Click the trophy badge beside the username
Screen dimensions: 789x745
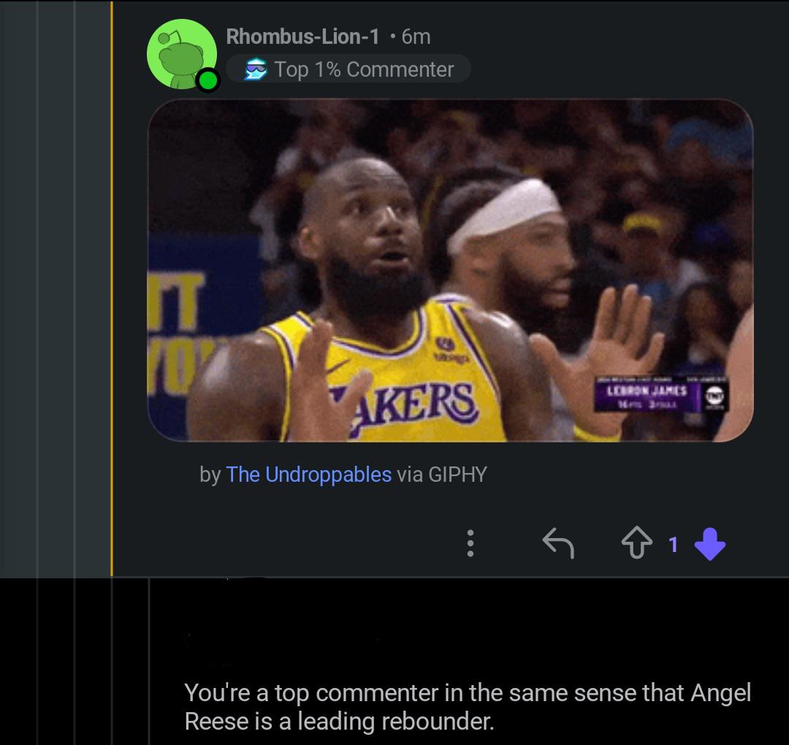[254, 69]
